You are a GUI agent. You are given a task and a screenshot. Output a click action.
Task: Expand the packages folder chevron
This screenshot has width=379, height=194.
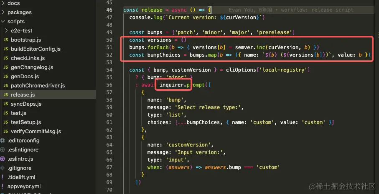[3, 12]
